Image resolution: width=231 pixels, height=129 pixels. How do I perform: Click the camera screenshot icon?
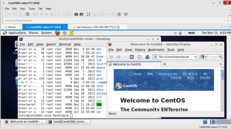(76, 14)
